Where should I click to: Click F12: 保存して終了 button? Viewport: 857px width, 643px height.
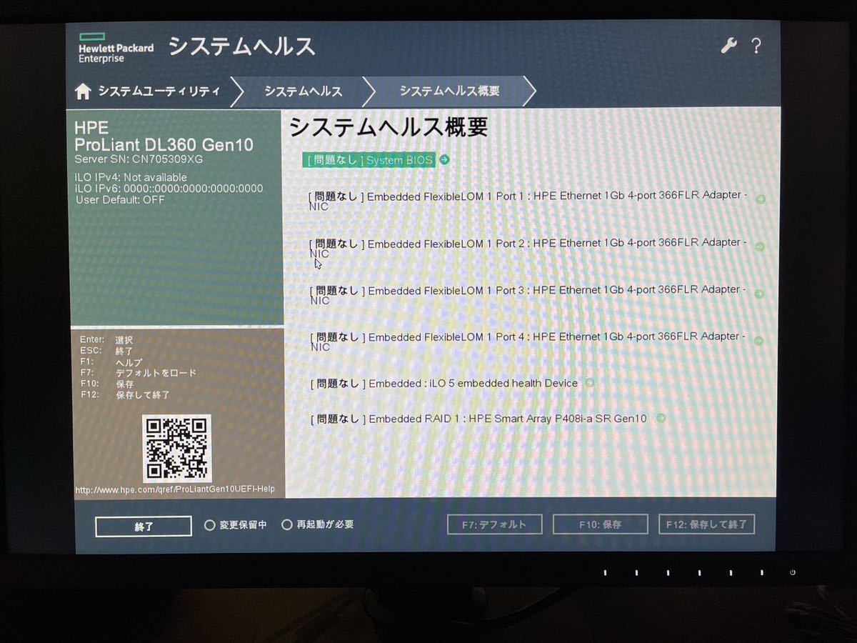706,524
